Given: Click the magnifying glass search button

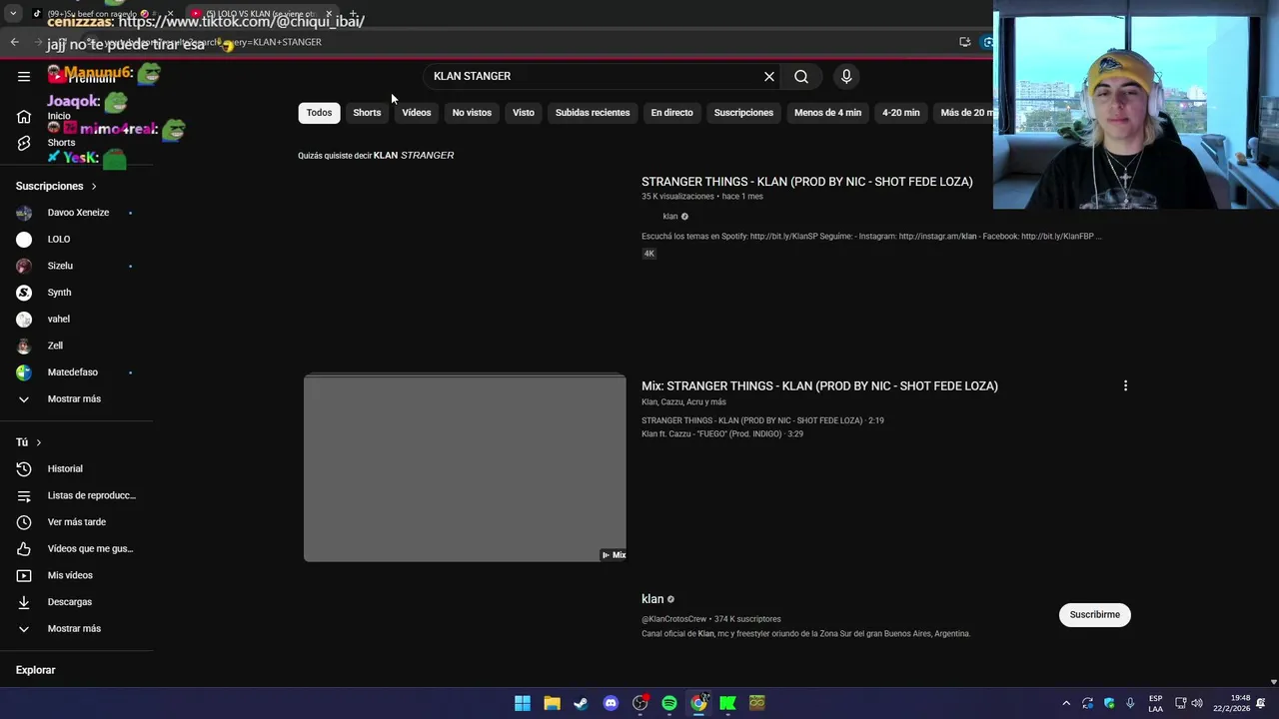Looking at the screenshot, I should click(x=801, y=76).
